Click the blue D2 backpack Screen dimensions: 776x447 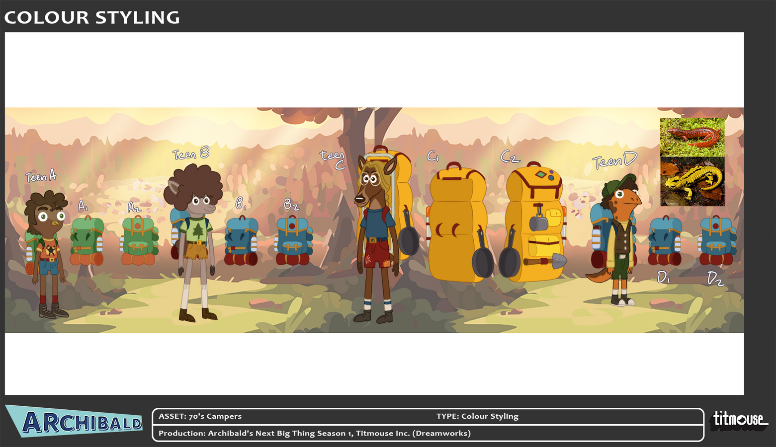click(x=717, y=241)
